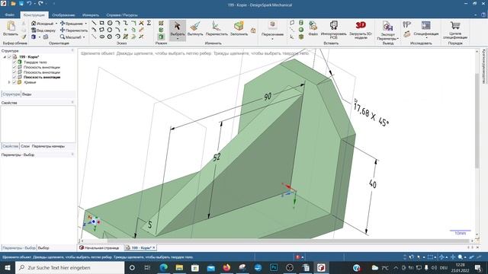Viewport: 488px width, 274px height.
Task: Click the Цитата спецификации cart icon
Action: tap(455, 30)
